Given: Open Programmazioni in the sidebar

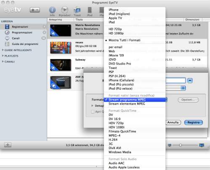Looking at the screenshot, I should (x=22, y=32).
